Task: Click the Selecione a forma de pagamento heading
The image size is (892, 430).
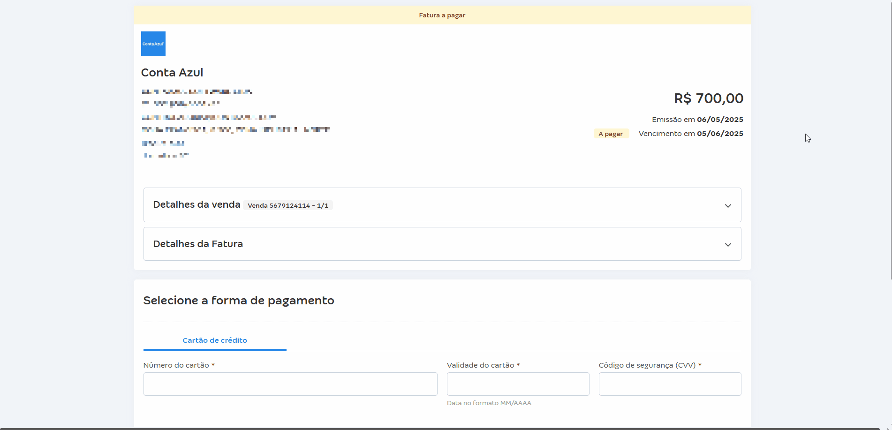Action: point(238,301)
